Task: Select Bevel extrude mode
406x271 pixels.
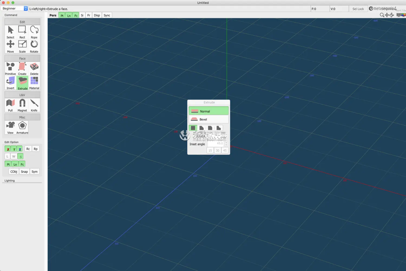Action: click(x=209, y=119)
